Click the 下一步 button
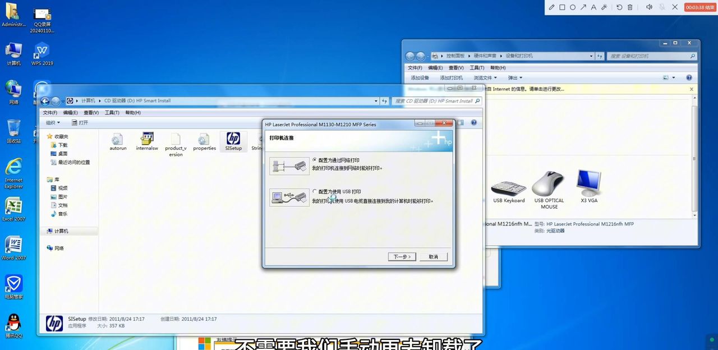 pos(402,257)
